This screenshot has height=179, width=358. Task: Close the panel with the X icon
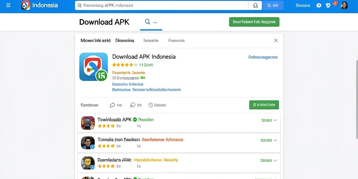click(276, 41)
